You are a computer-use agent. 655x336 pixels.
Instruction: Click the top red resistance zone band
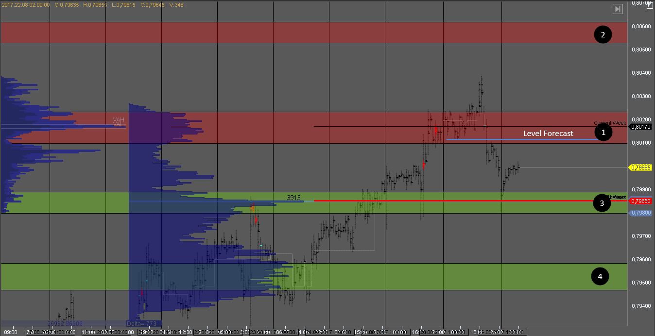coord(292,33)
